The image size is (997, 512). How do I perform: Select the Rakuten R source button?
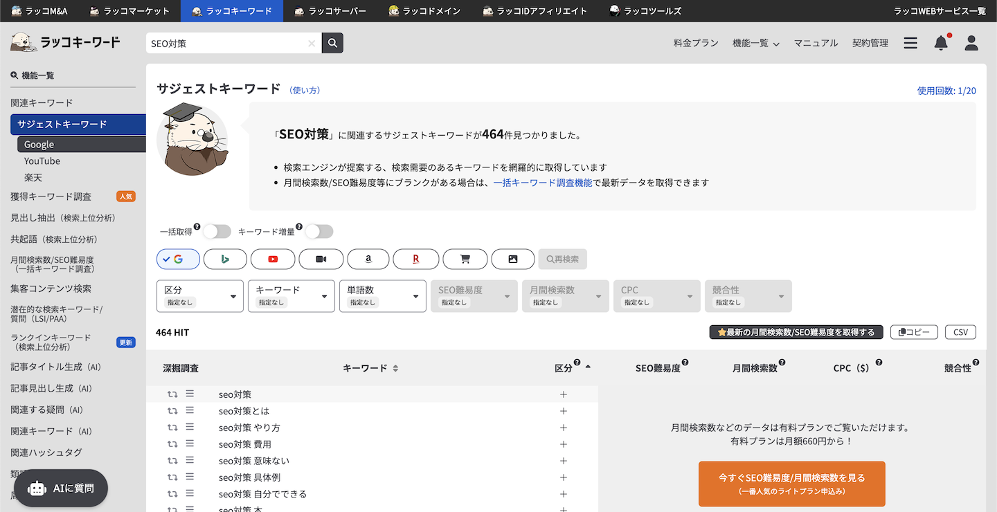tap(416, 259)
